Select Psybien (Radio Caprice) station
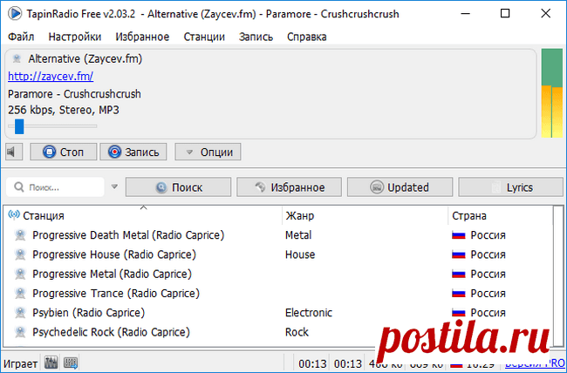 click(x=89, y=313)
